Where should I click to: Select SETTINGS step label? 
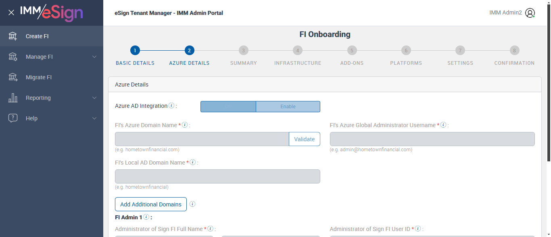click(x=460, y=63)
